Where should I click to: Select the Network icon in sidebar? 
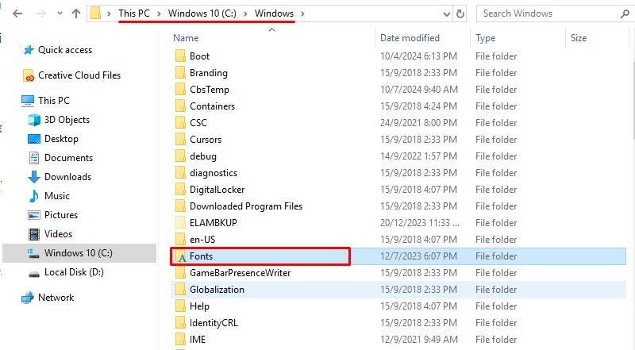click(28, 298)
